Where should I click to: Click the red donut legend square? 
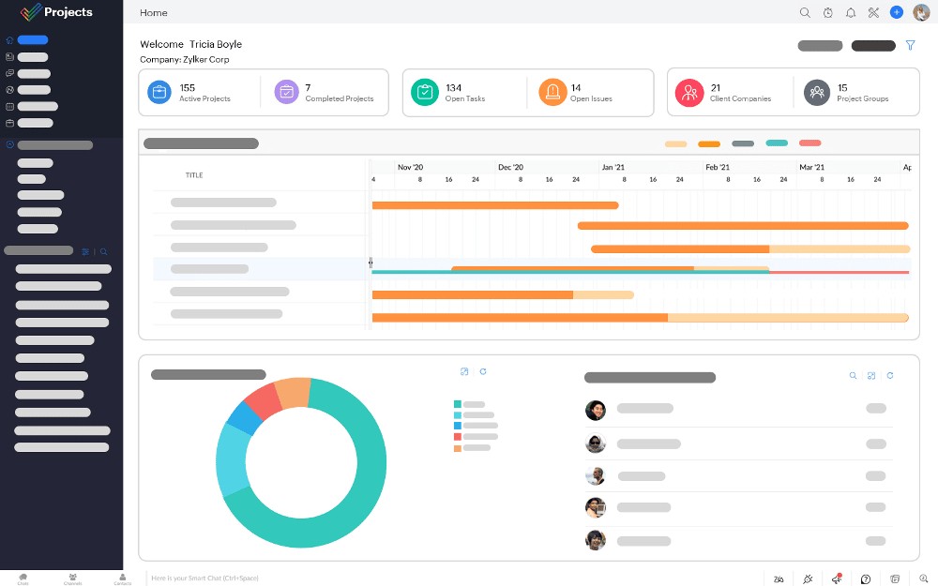(x=458, y=437)
